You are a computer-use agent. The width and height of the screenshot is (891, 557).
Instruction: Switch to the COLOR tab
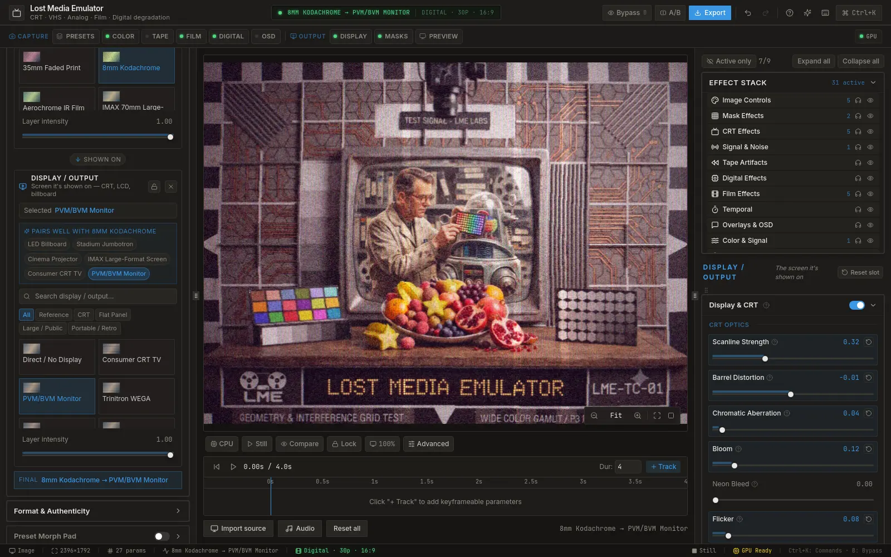pos(120,36)
